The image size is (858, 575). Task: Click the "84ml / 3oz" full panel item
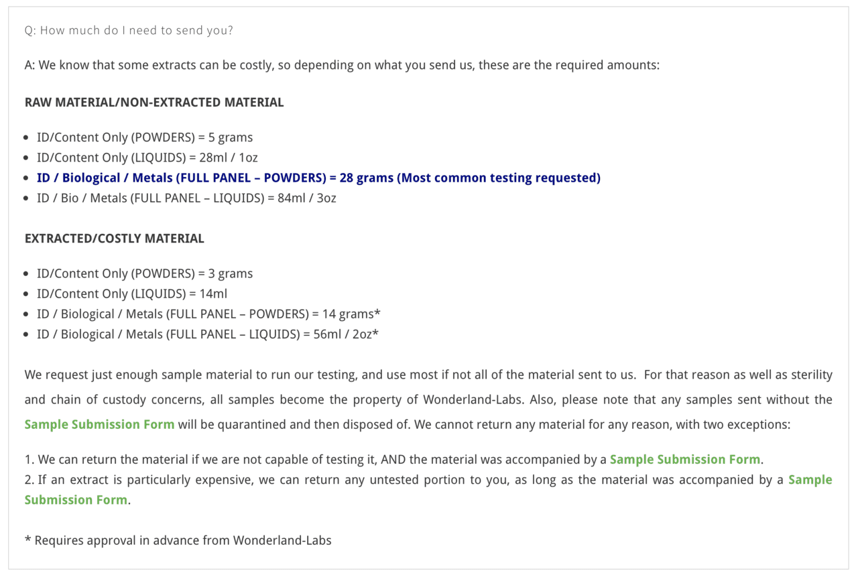(186, 198)
